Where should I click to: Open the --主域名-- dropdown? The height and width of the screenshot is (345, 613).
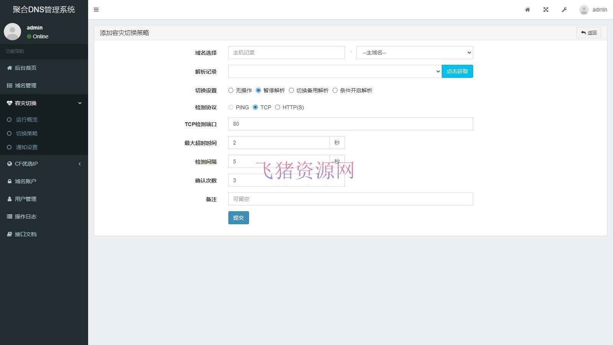(x=414, y=53)
